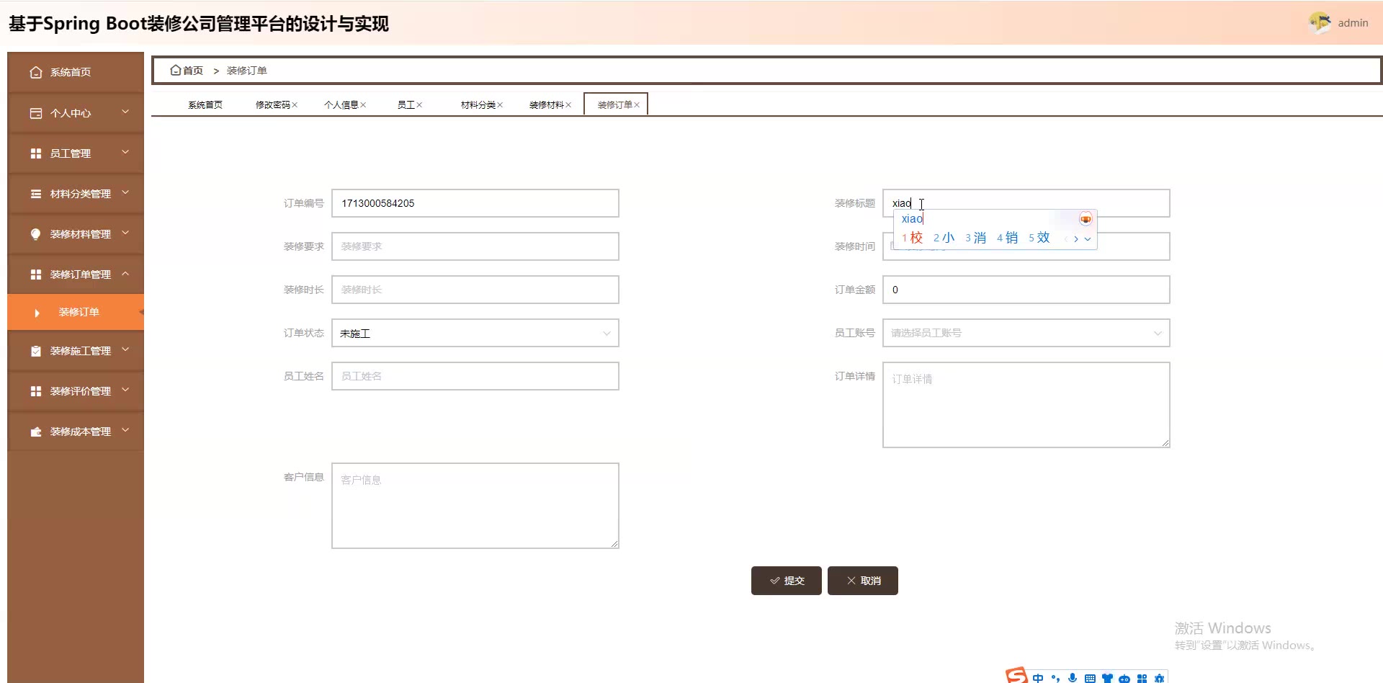Expand the IME candidate list down arrow
The image size is (1383, 683).
coord(1088,239)
